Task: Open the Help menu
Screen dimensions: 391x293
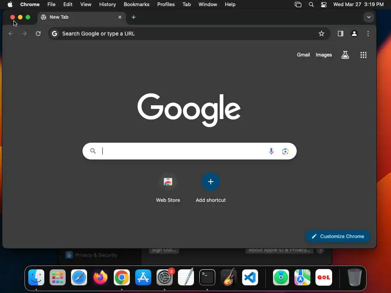Action: 230,4
